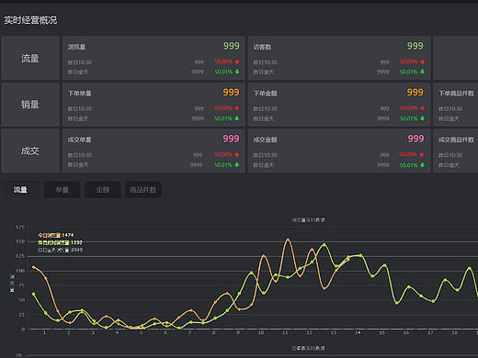The width and height of the screenshot is (478, 358).
Task: Click the 实时经营概况 page heading
Action: coord(30,20)
